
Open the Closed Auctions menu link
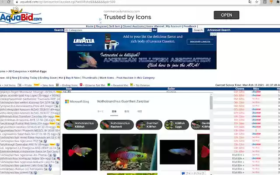pos(133,26)
